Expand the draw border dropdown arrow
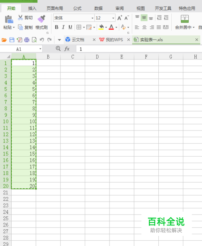Screen dimensions: 202x246 [94, 27]
